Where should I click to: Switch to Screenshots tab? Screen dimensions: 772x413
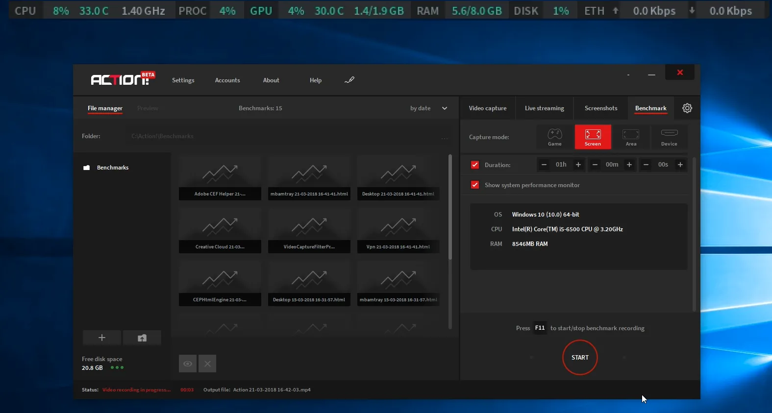(x=601, y=108)
